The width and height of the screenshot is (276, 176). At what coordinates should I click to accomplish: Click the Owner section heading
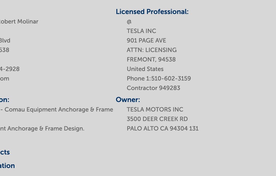128,99
